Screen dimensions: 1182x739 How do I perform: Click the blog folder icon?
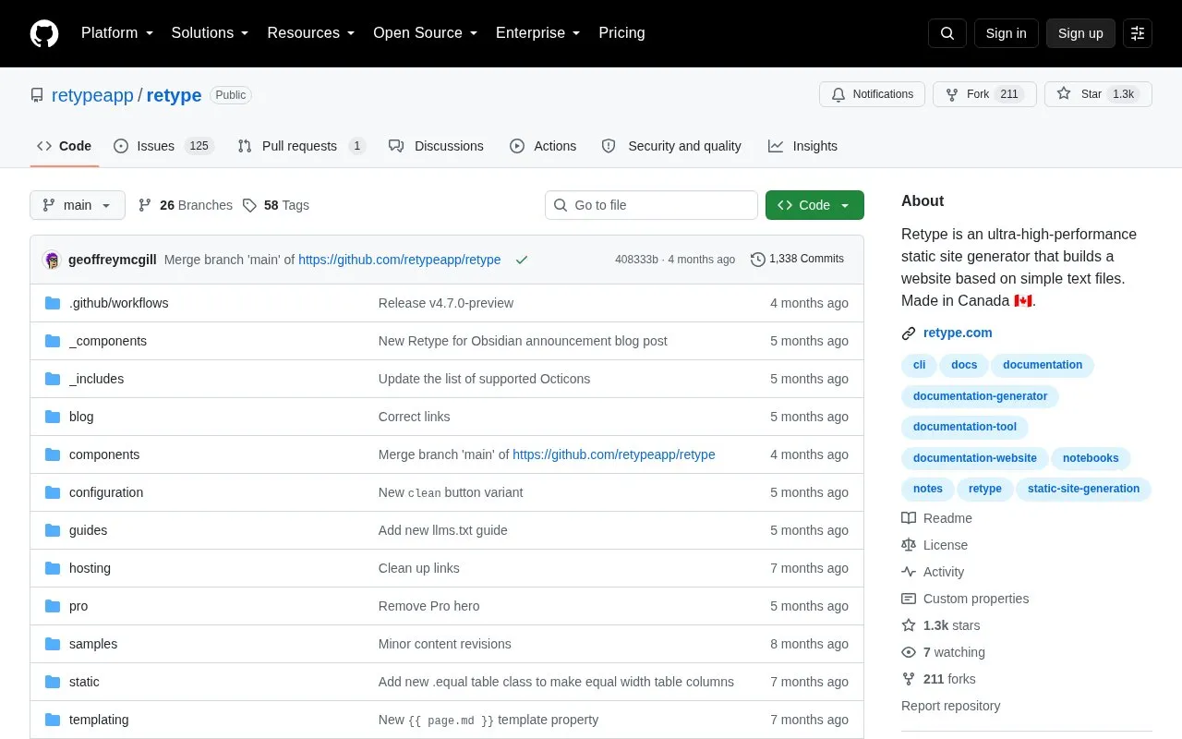53,417
